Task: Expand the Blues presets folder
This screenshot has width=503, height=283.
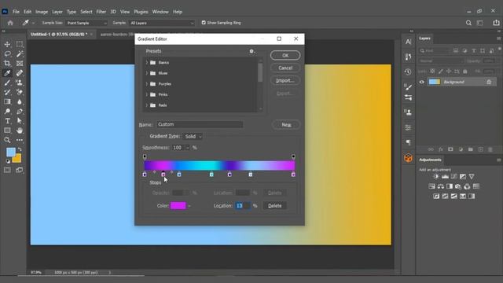Action: [x=147, y=73]
